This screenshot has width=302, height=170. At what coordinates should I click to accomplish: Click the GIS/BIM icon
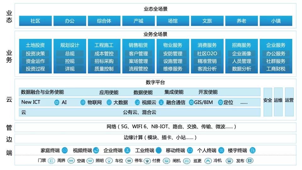point(191,102)
